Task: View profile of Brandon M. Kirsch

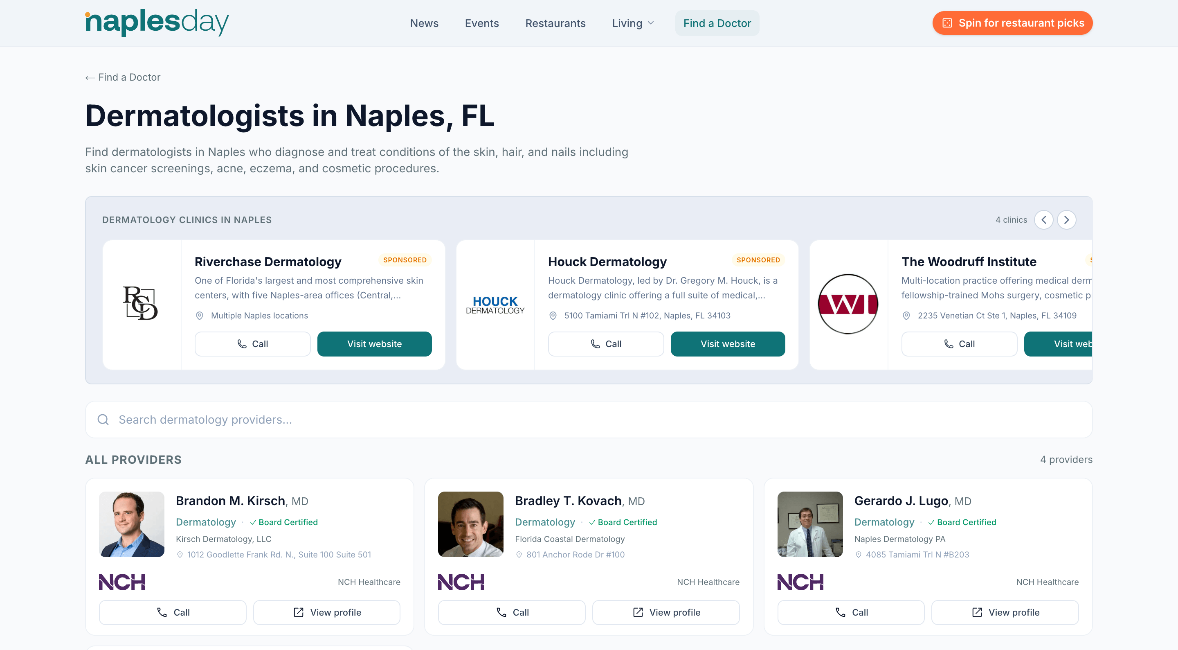Action: click(x=327, y=612)
